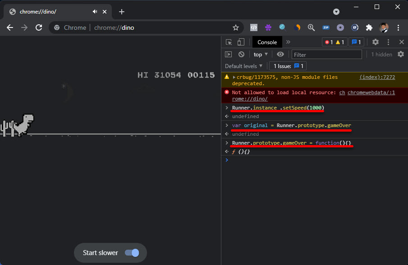Open the EF circular extension icon
408x265 pixels.
click(x=355, y=27)
